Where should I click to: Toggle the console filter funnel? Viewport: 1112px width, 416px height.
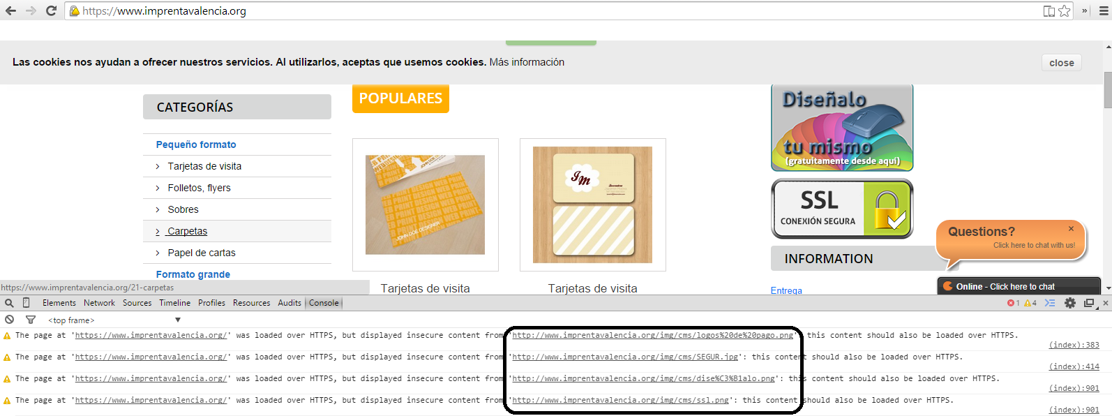[x=31, y=320]
